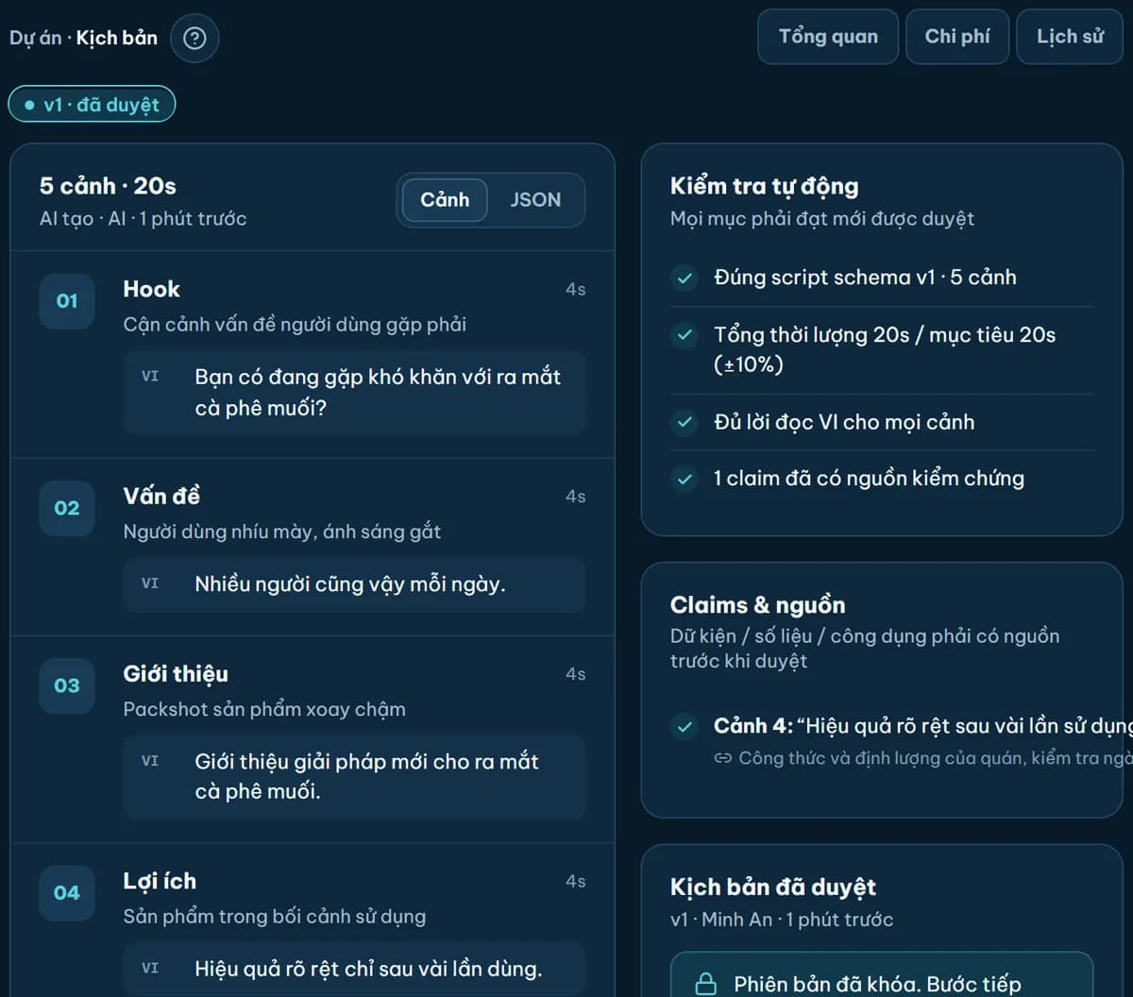Image resolution: width=1133 pixels, height=997 pixels.
Task: Click narration "Nhiều người cũng vậy mỗi ngày."
Action: coord(350,584)
